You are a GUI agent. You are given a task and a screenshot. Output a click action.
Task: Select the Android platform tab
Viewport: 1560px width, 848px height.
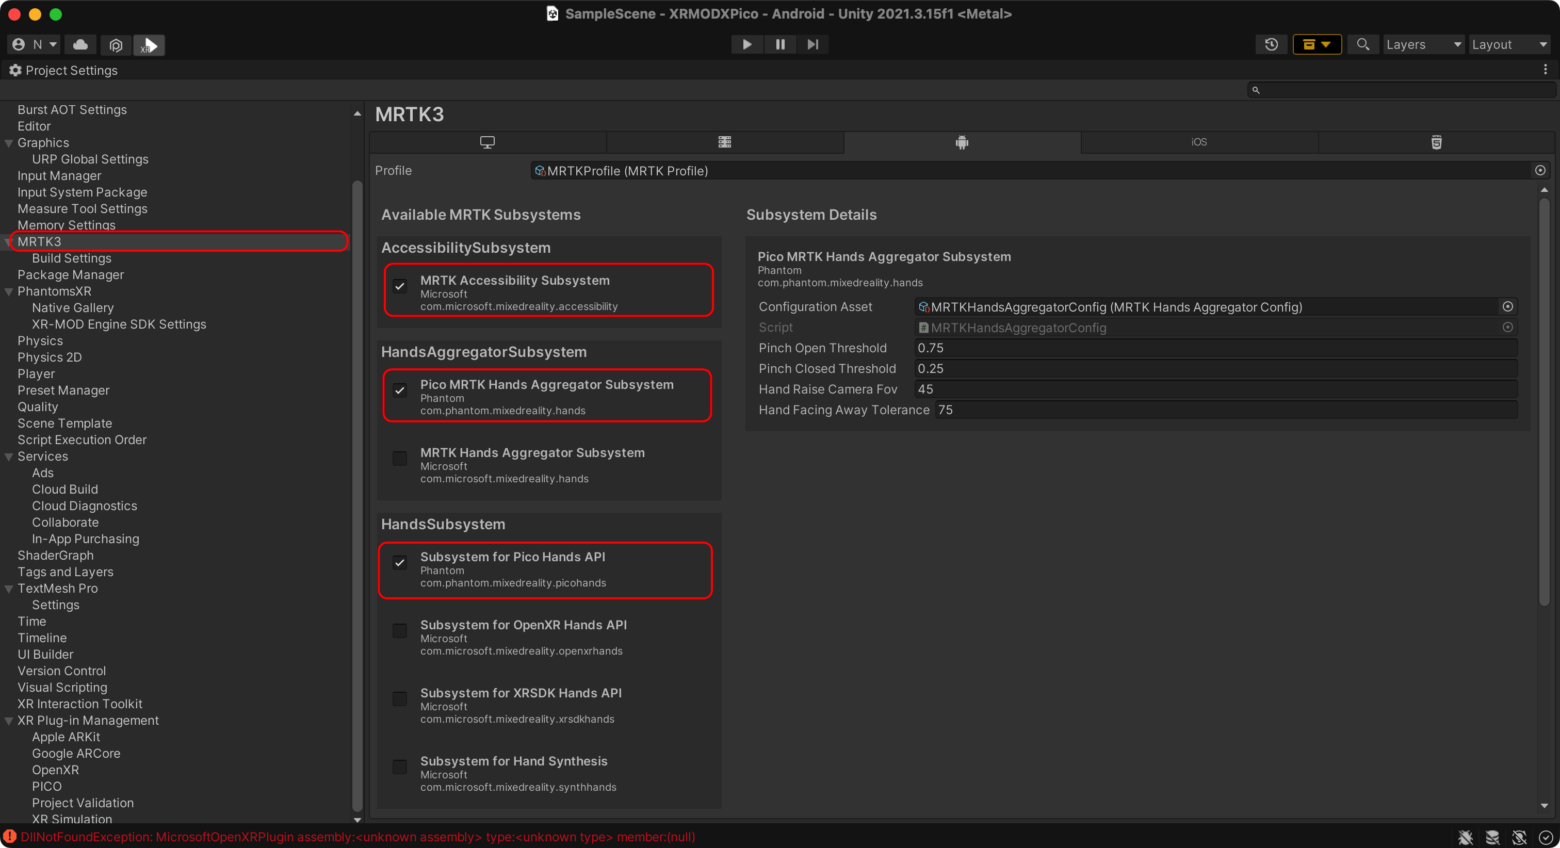962,142
